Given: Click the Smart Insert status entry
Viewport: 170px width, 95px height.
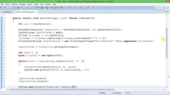Looking at the screenshot, I should click(117, 93).
